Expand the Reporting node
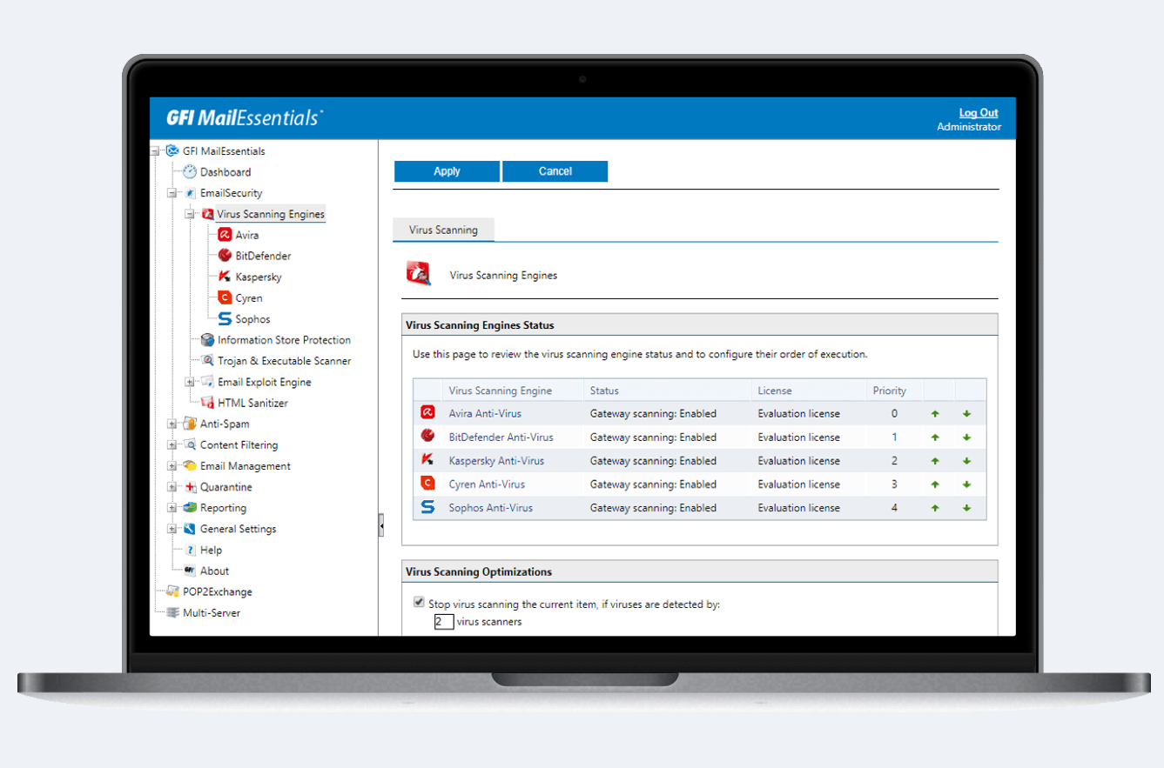 point(173,508)
